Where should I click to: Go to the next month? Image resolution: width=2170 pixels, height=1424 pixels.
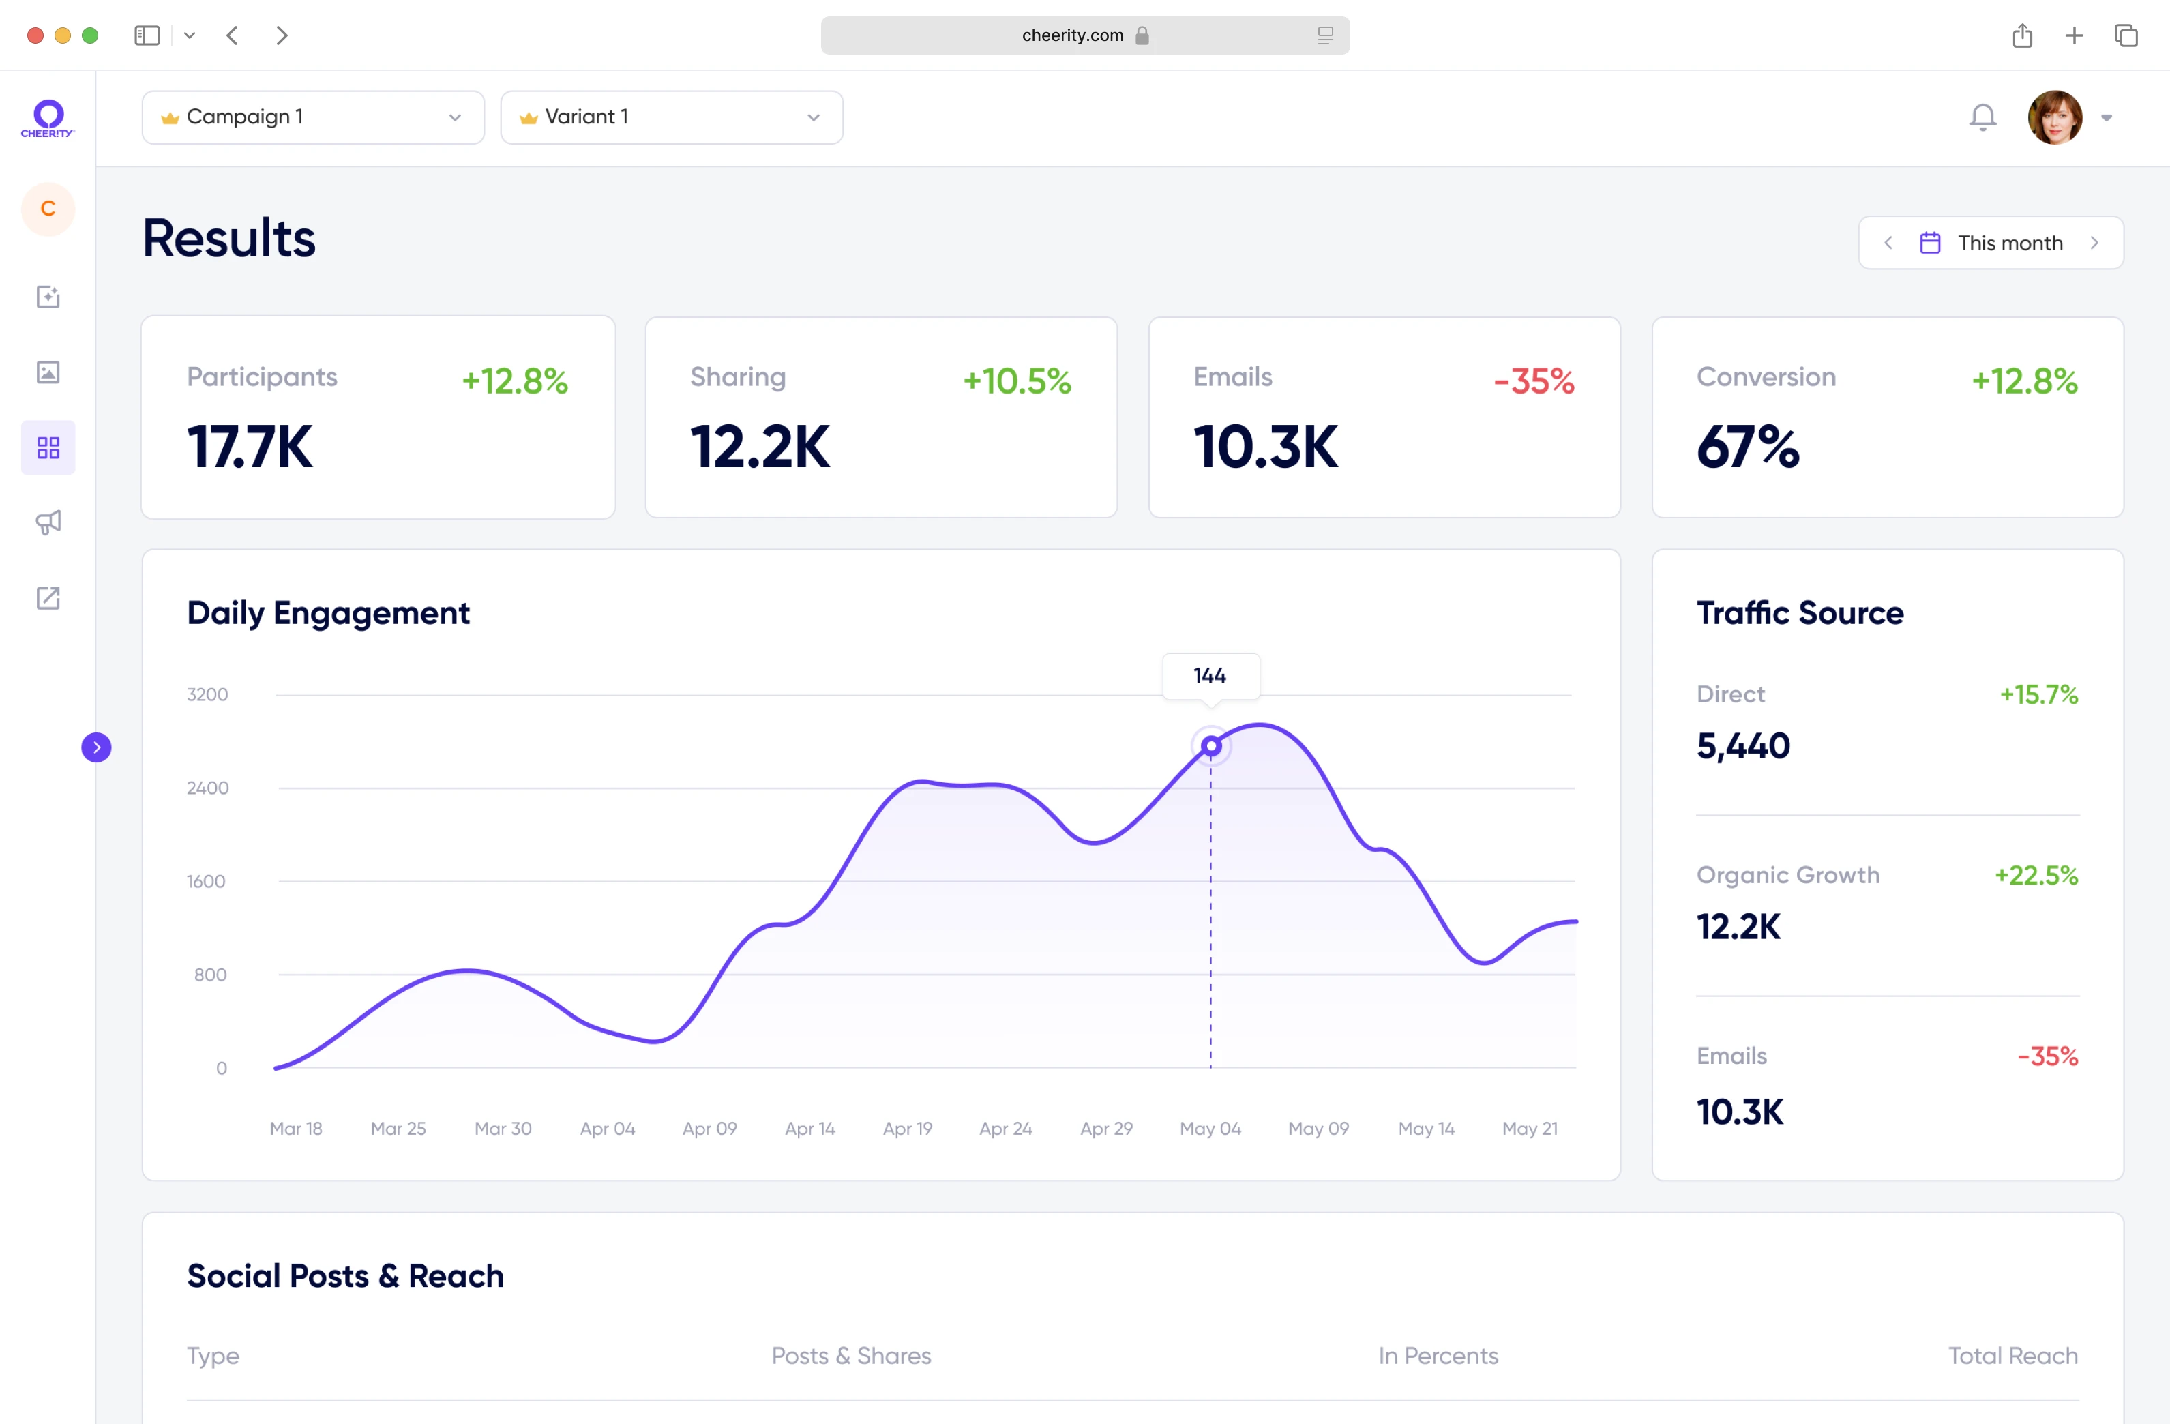pos(2094,243)
